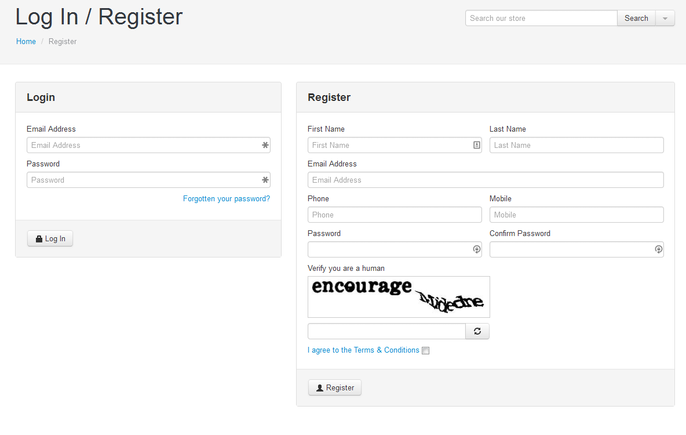Open the Forgotten your password link
The width and height of the screenshot is (686, 435).
coord(226,198)
